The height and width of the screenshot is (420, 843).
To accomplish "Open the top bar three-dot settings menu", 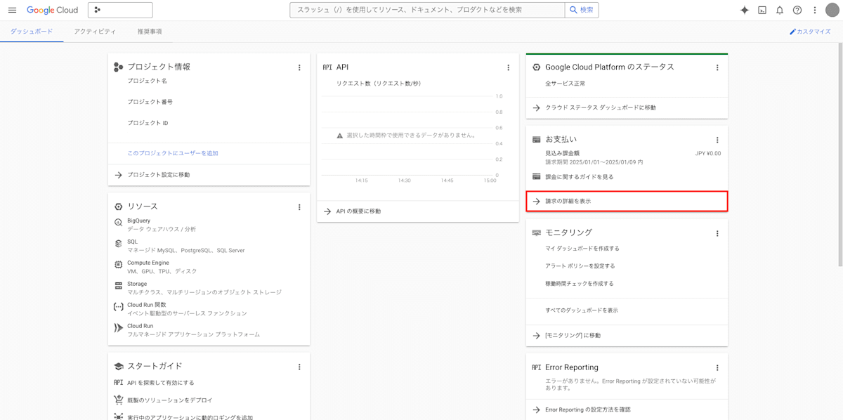I will [x=814, y=10].
